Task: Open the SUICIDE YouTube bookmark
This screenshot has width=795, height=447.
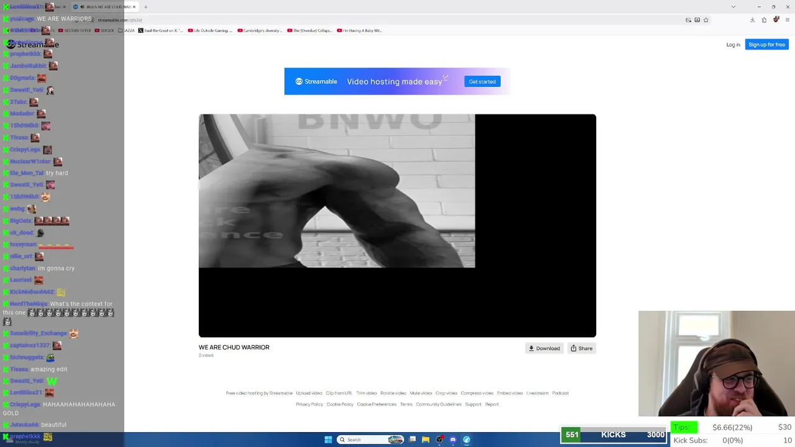Action: pyautogui.click(x=104, y=30)
